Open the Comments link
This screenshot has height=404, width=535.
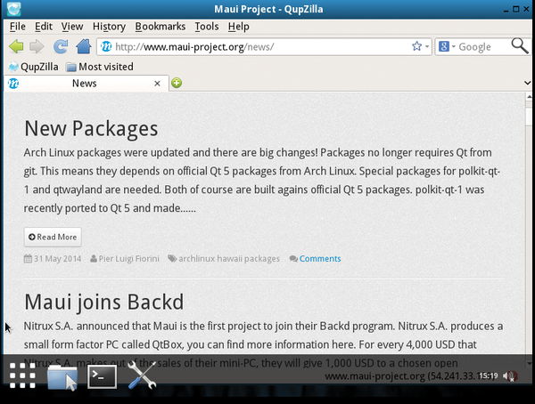click(x=320, y=259)
